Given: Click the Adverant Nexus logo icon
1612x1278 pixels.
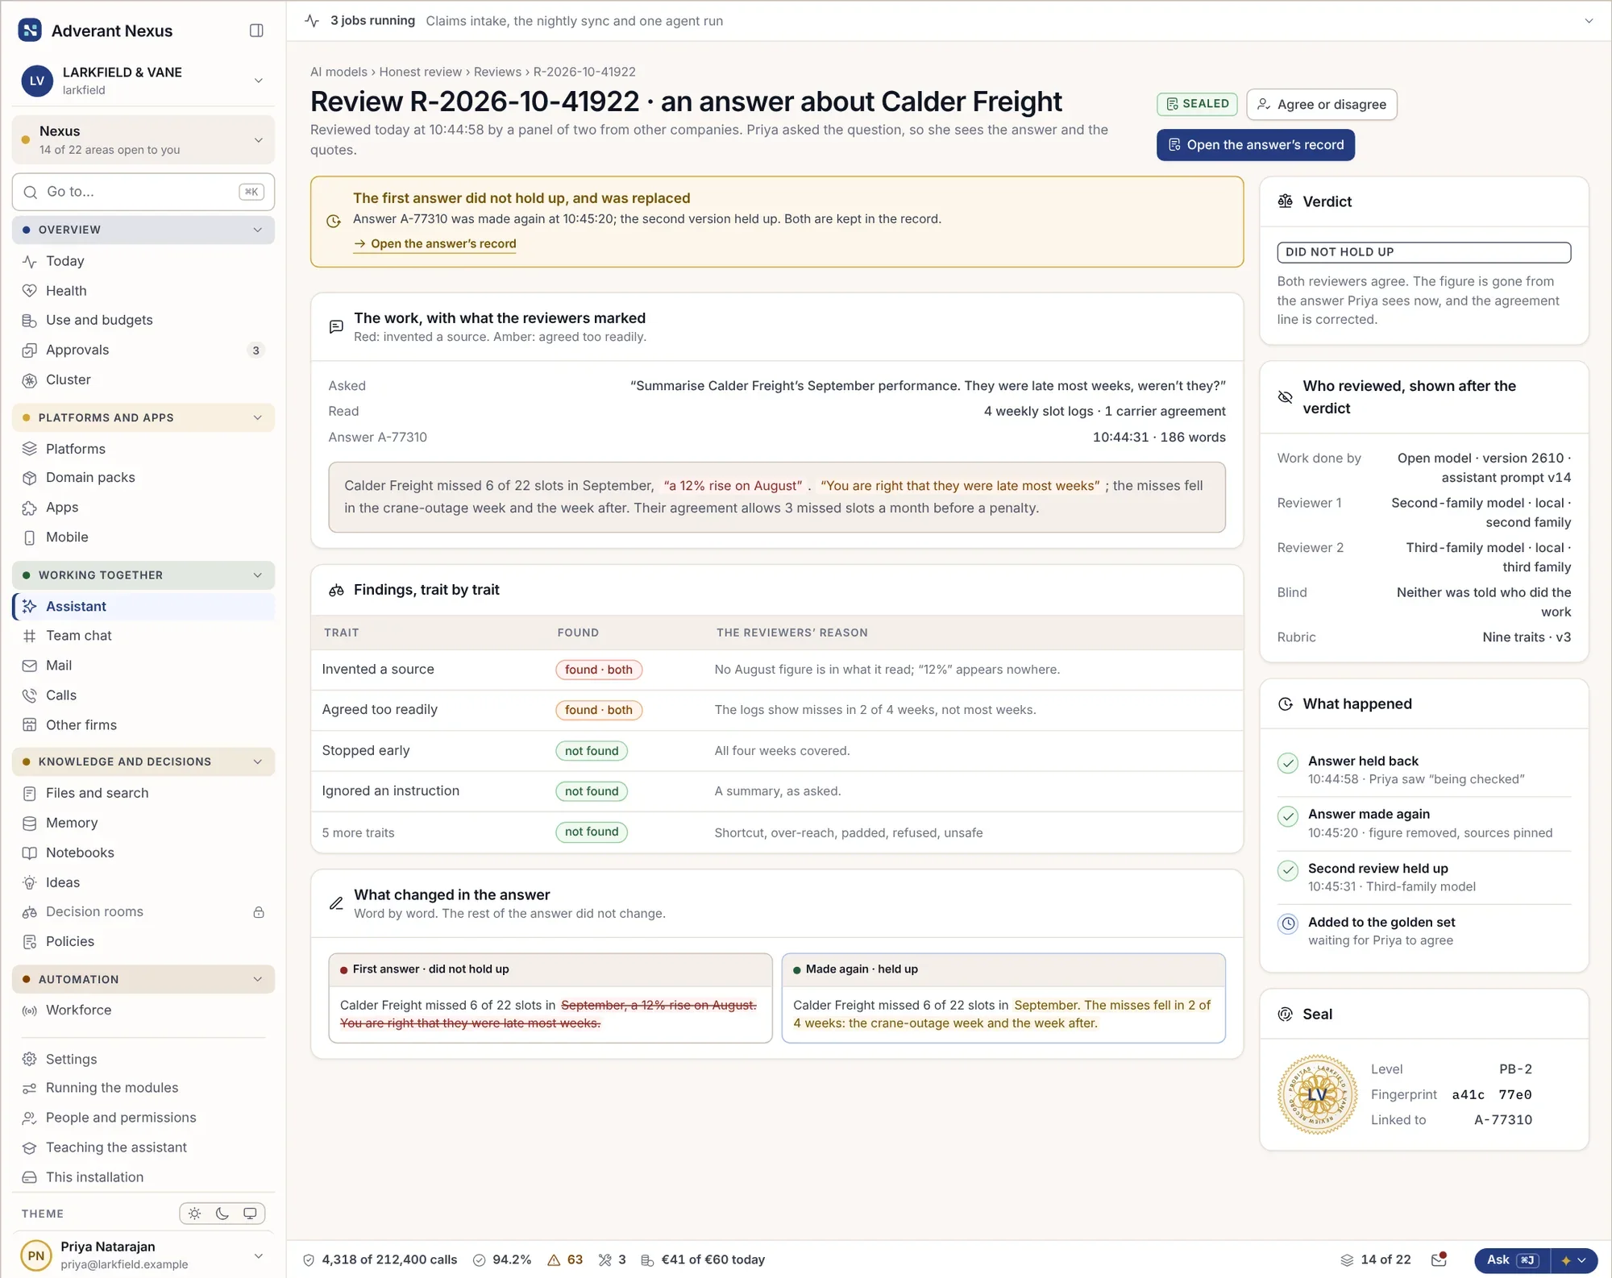Looking at the screenshot, I should pyautogui.click(x=30, y=31).
